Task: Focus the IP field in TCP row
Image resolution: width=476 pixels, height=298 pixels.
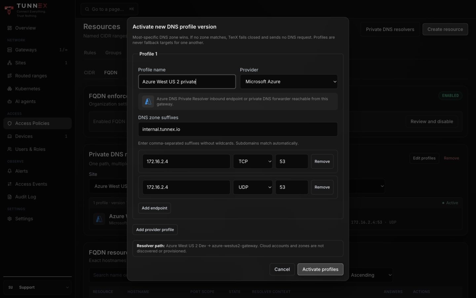Action: pyautogui.click(x=186, y=162)
